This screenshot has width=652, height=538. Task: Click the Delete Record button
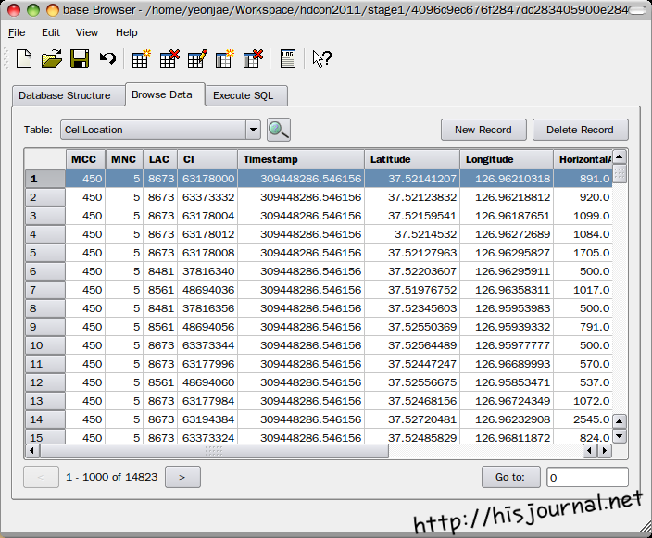tap(580, 130)
